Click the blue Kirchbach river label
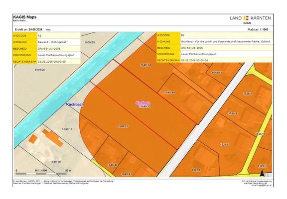The image size is (287, 199). [x=75, y=104]
